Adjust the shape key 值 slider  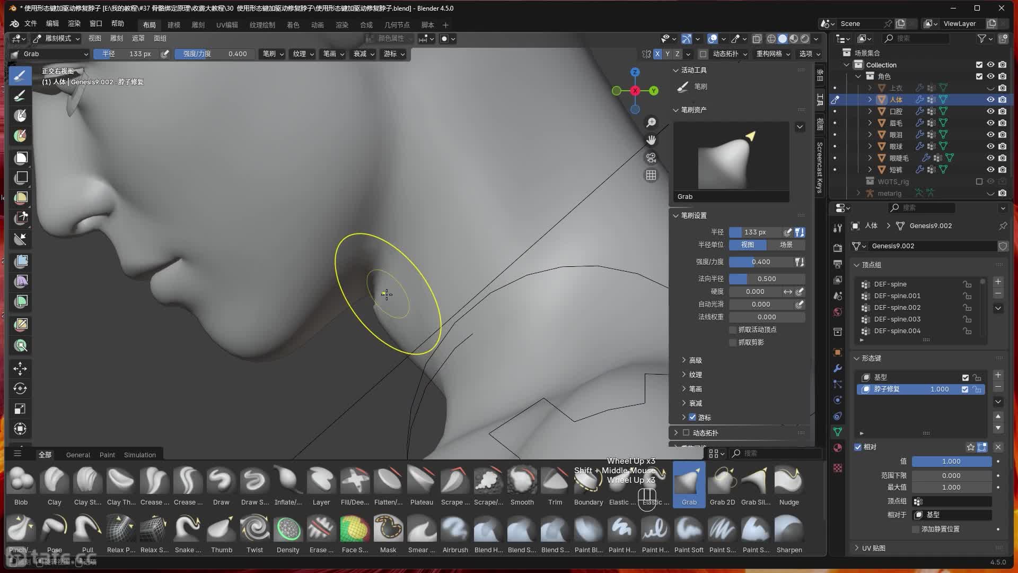click(x=952, y=462)
